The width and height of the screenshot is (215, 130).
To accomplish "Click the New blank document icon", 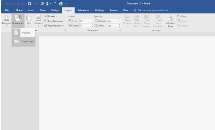I will 55,4.
